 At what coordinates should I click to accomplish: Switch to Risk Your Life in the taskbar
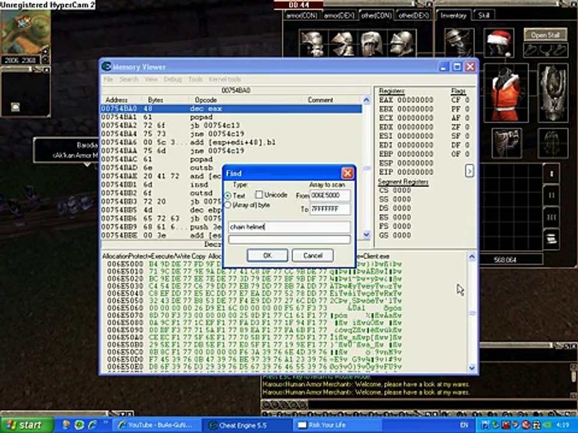click(338, 425)
